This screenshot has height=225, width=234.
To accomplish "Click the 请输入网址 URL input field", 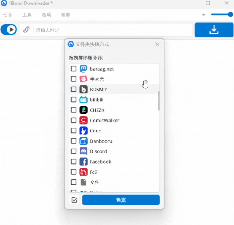I will [x=112, y=30].
